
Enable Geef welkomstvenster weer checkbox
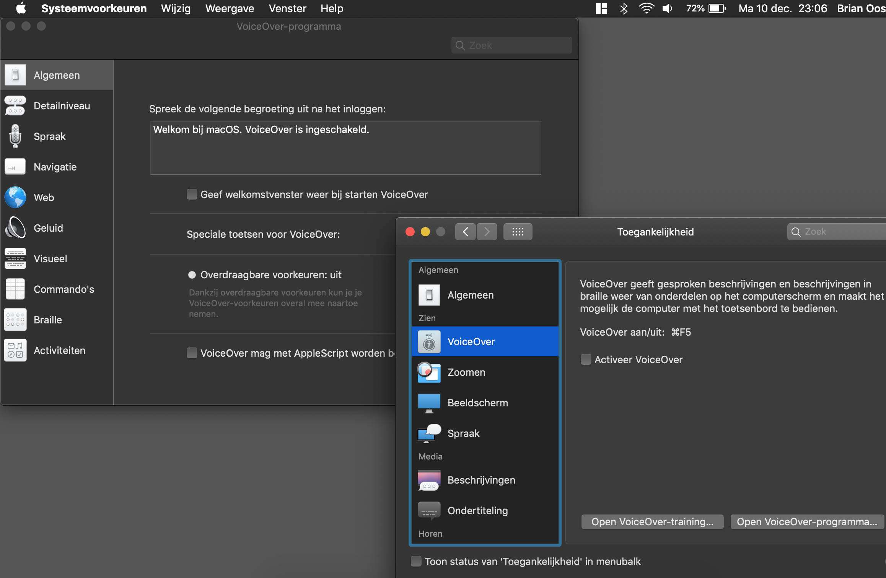pyautogui.click(x=192, y=194)
